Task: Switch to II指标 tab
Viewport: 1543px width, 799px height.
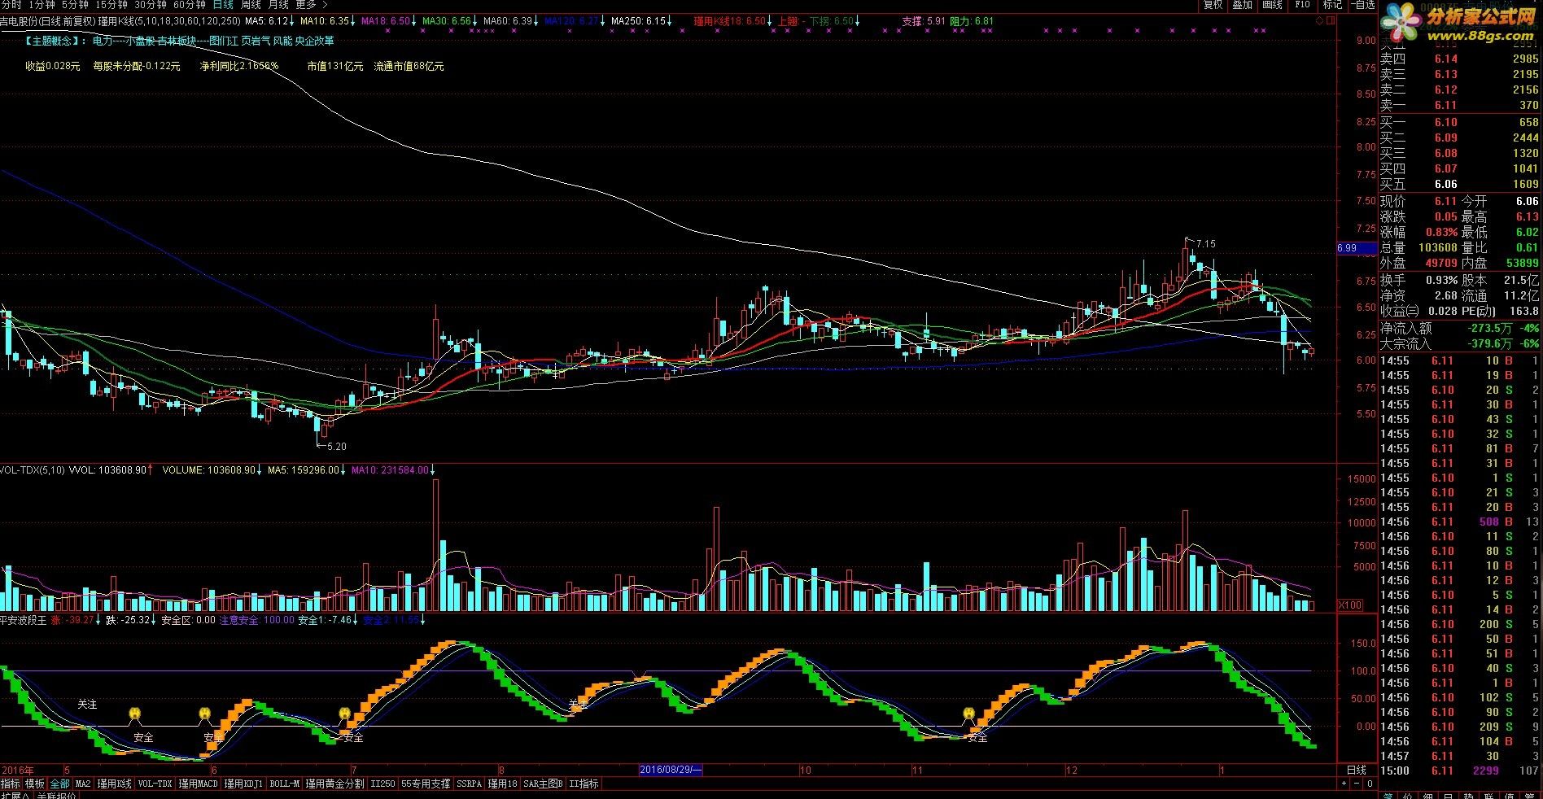Action: pyautogui.click(x=584, y=784)
